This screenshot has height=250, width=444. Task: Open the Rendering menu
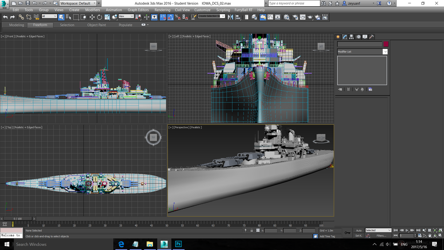tap(162, 10)
